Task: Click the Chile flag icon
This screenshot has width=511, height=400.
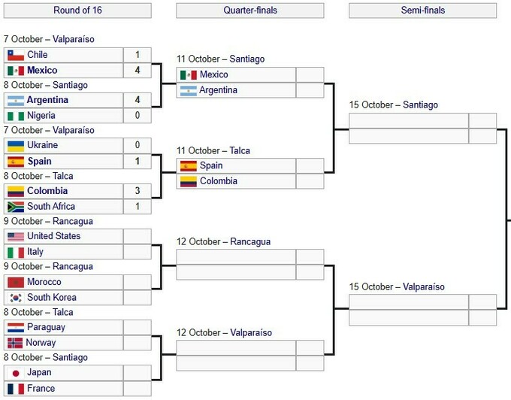Action: [x=15, y=55]
